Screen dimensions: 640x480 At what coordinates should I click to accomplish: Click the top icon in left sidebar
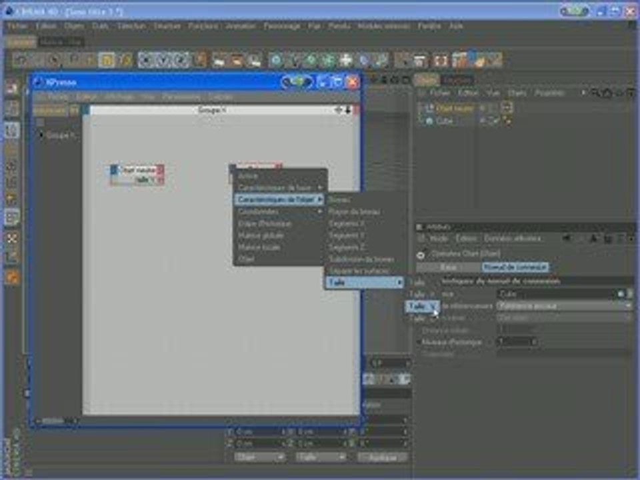pyautogui.click(x=12, y=87)
